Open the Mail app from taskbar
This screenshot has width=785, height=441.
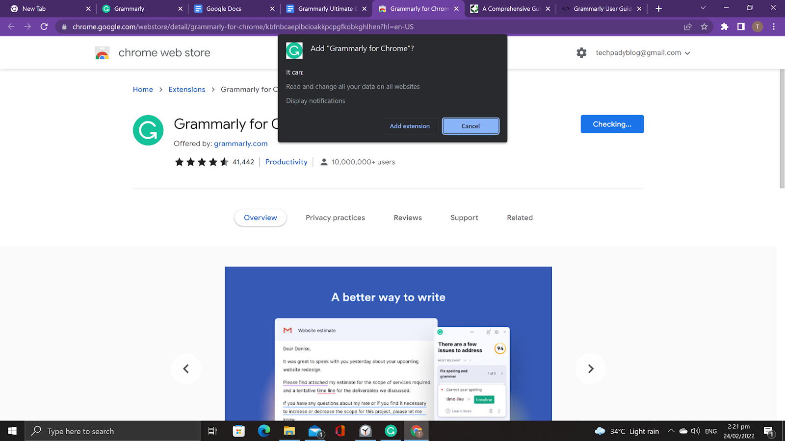coord(315,431)
